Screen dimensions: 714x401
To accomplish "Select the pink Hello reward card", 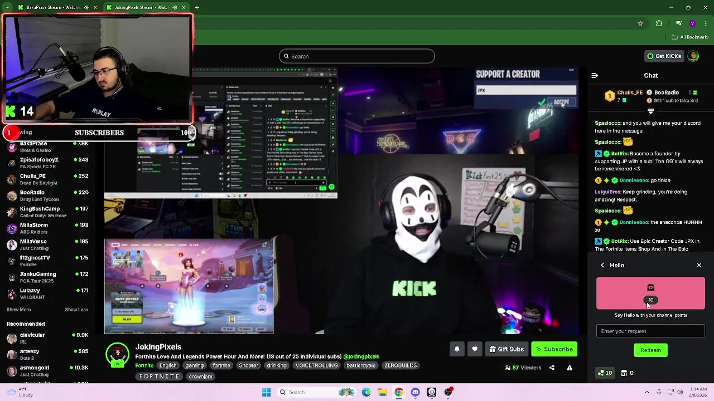I will coord(650,294).
